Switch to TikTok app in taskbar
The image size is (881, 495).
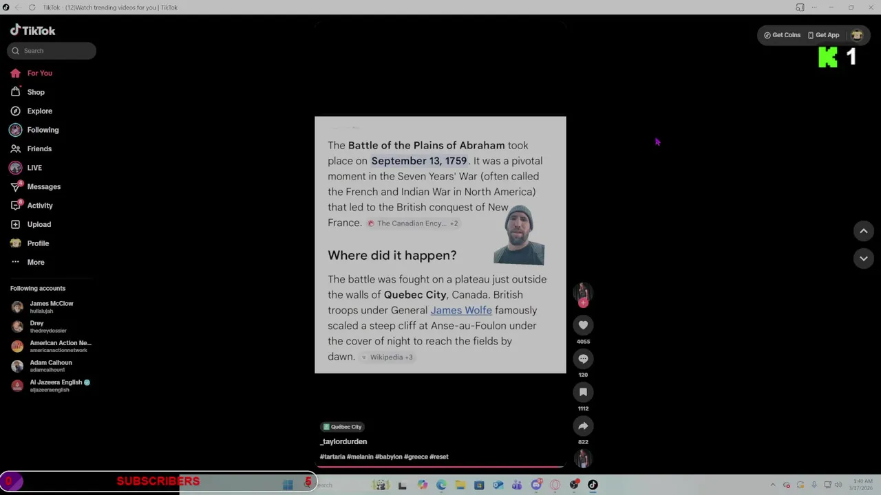(593, 485)
